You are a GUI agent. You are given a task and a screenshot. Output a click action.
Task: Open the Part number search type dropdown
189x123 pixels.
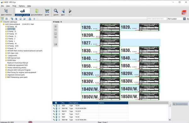[x=184, y=19]
